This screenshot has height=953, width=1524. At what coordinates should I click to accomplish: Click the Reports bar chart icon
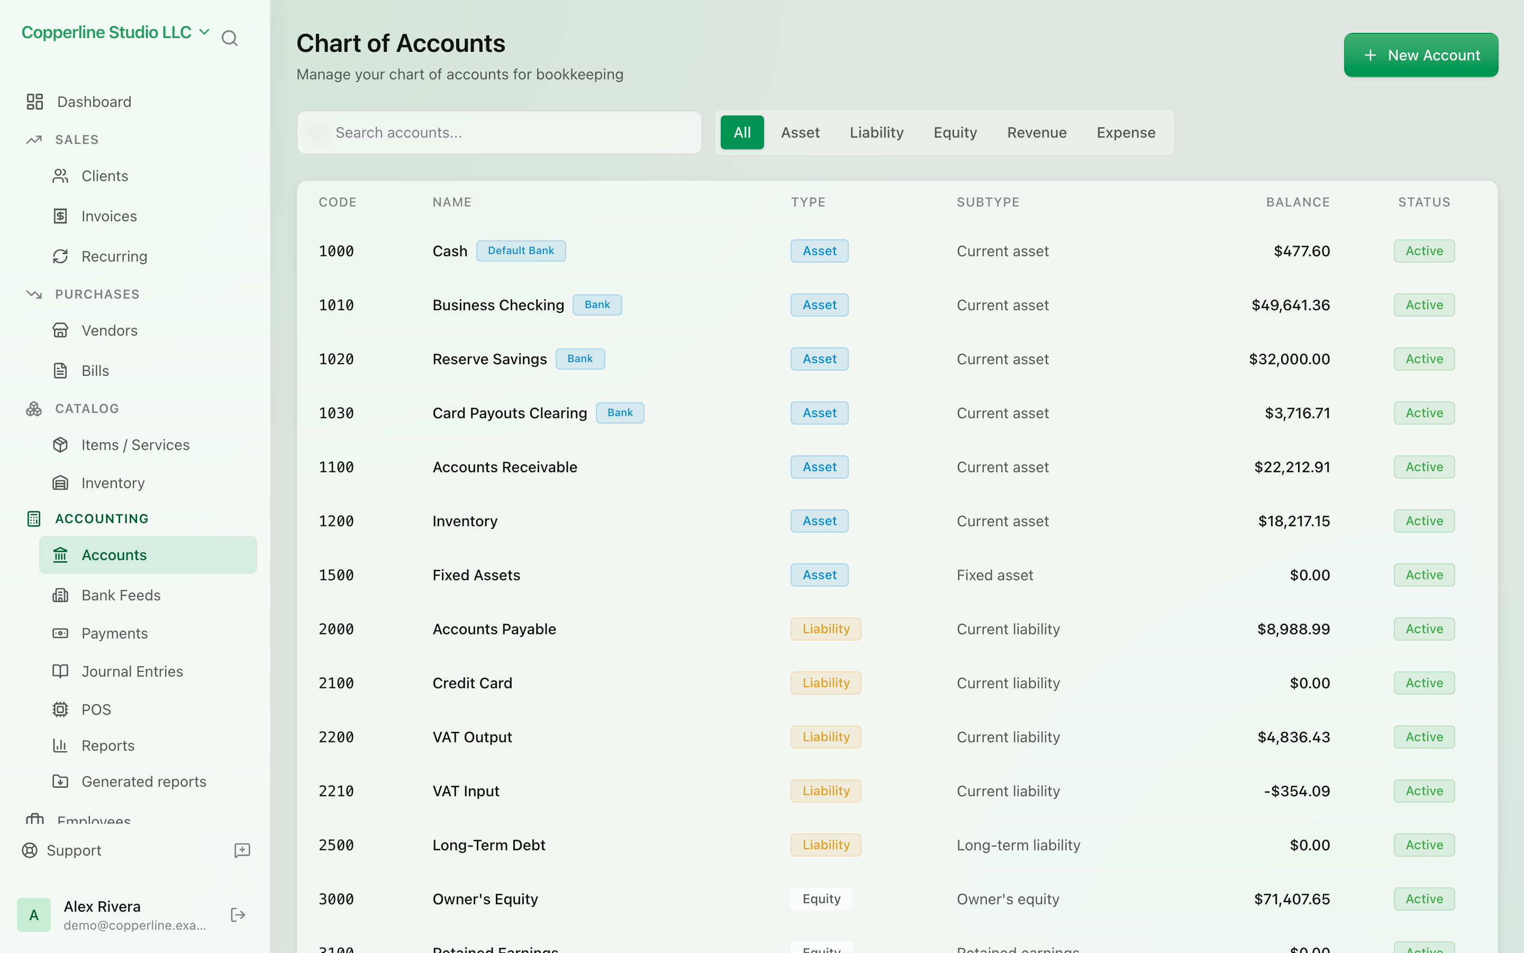point(60,745)
